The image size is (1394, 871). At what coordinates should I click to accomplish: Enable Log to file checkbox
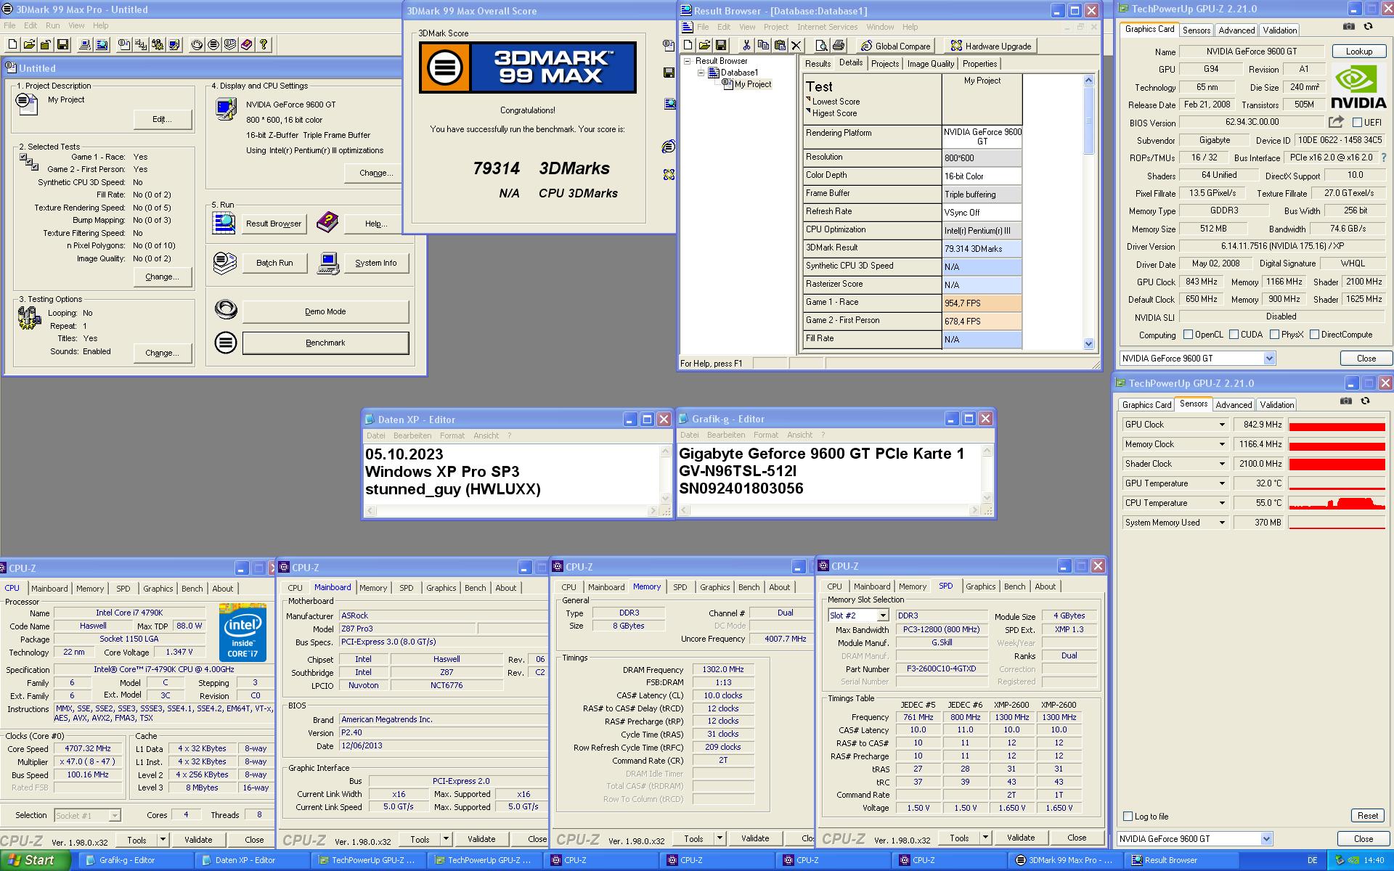(x=1128, y=816)
